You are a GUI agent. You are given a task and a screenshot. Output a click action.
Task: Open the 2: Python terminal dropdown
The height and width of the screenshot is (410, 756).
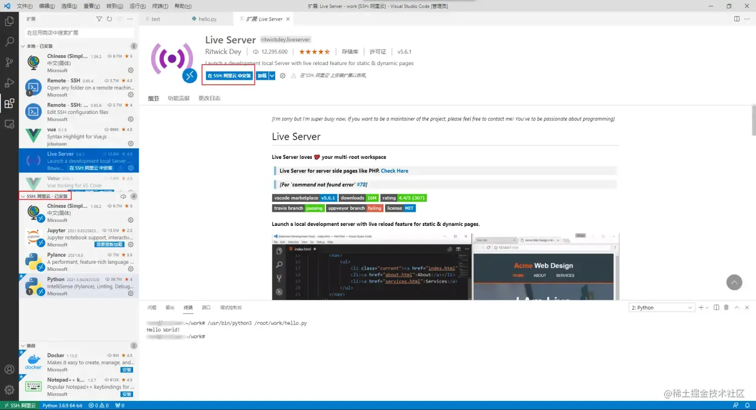(x=660, y=307)
